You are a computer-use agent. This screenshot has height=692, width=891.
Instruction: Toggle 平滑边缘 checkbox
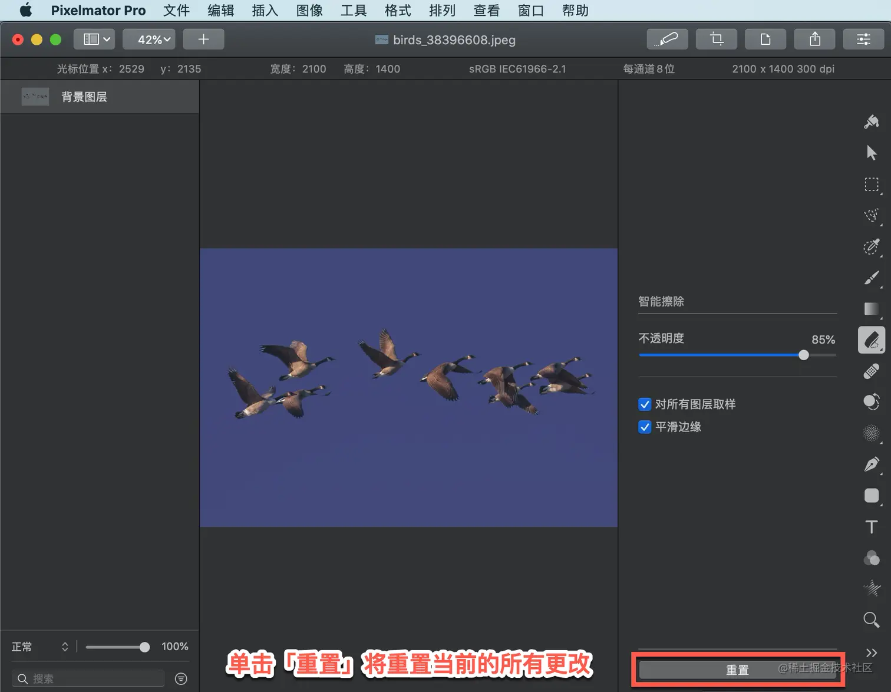[645, 427]
